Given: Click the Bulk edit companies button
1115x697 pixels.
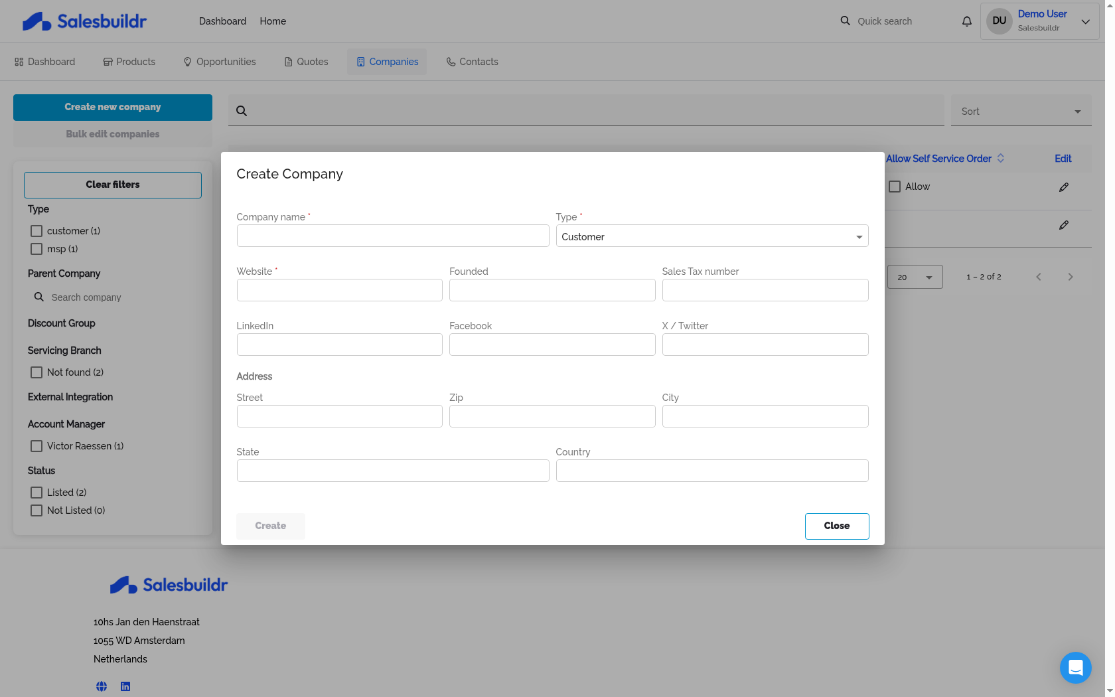Looking at the screenshot, I should pos(113,134).
